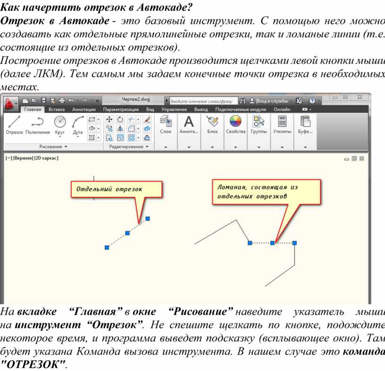Open the Аннота... annotation panel button

pyautogui.click(x=189, y=125)
